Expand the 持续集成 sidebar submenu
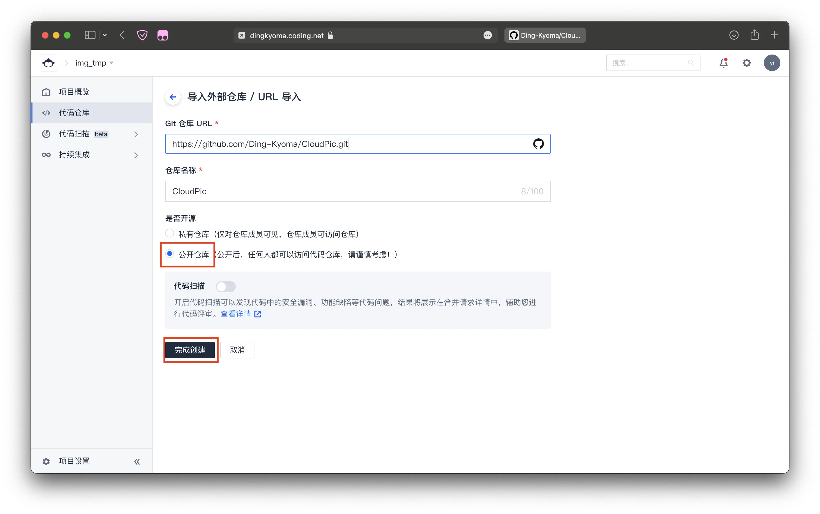The image size is (820, 514). [136, 155]
